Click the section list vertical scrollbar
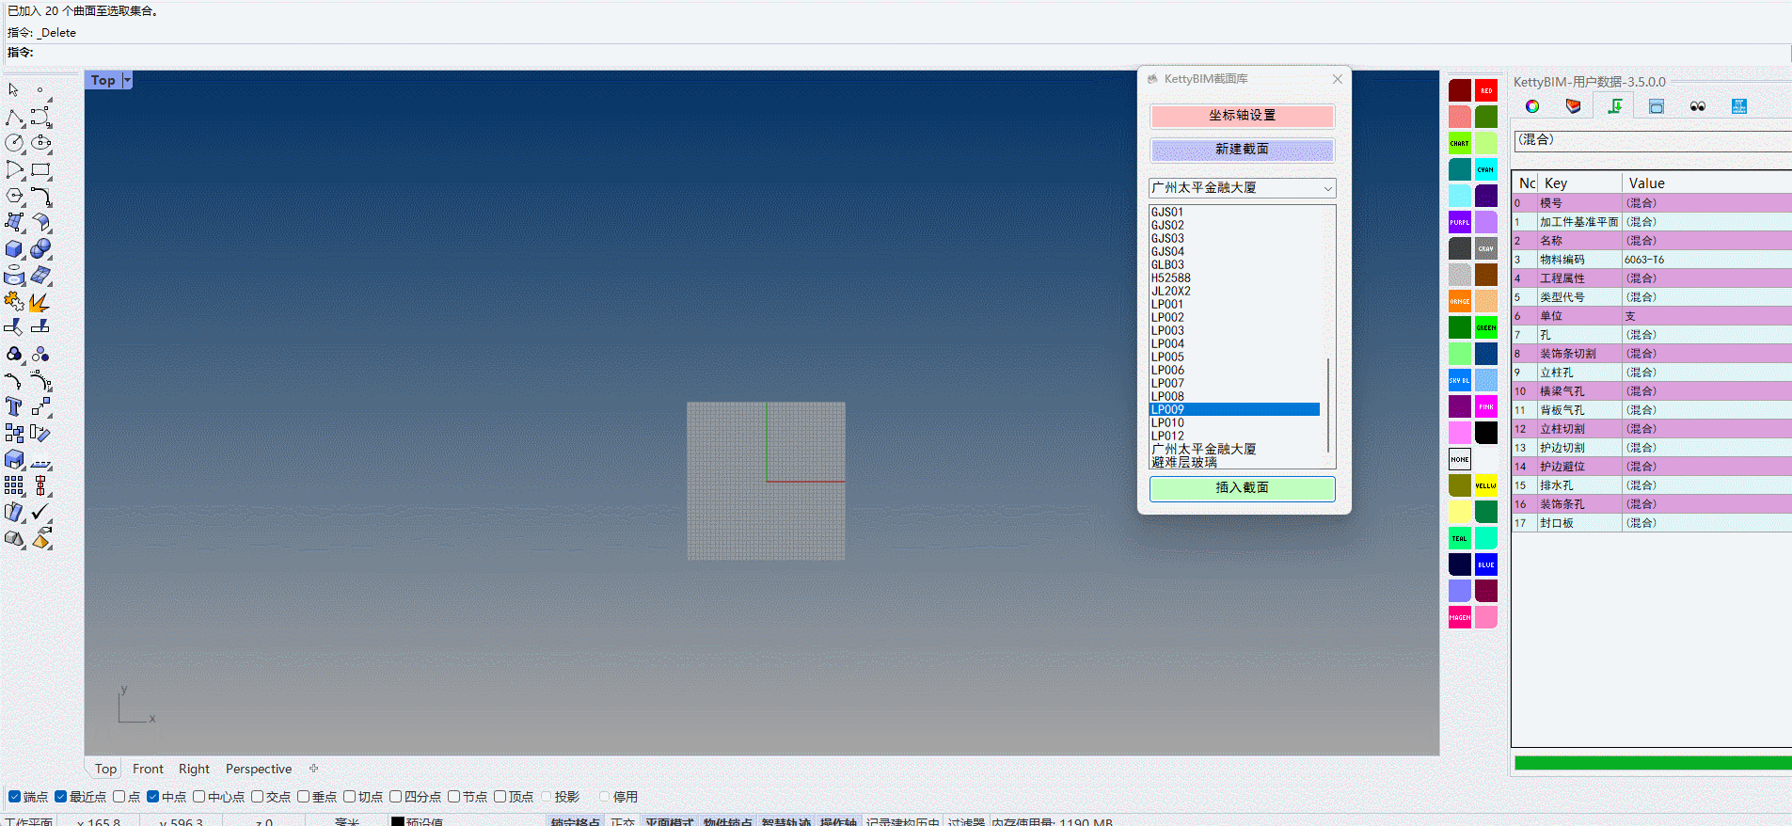This screenshot has height=826, width=1792. pyautogui.click(x=1328, y=405)
